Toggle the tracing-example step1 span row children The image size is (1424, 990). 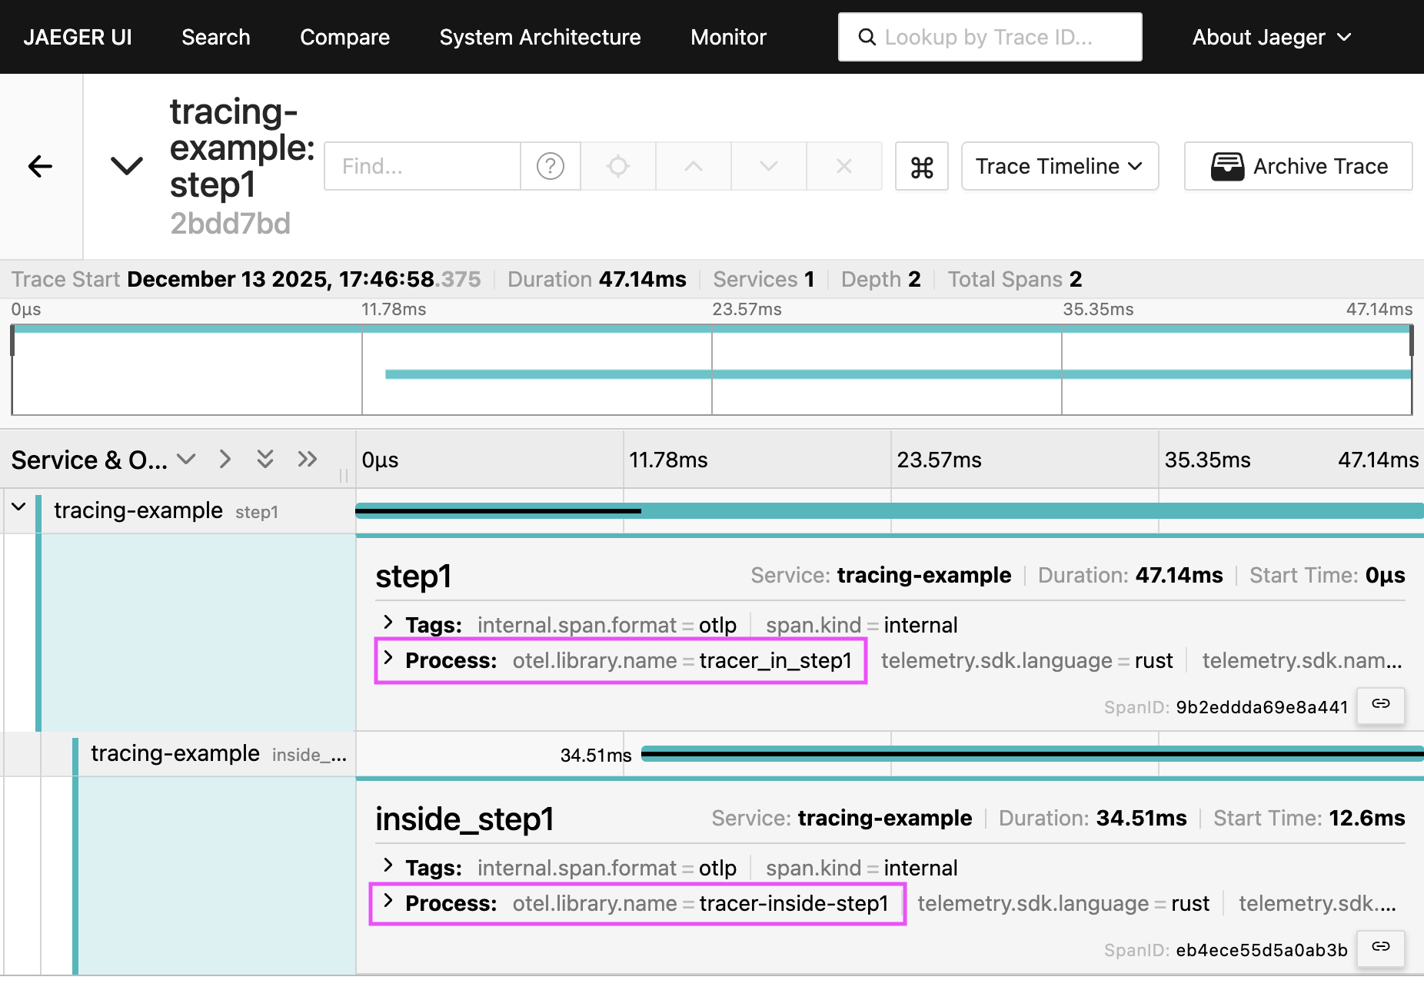point(19,507)
